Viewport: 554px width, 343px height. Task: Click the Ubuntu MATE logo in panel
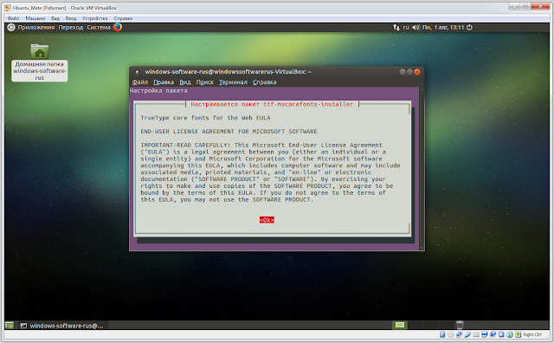[x=11, y=27]
